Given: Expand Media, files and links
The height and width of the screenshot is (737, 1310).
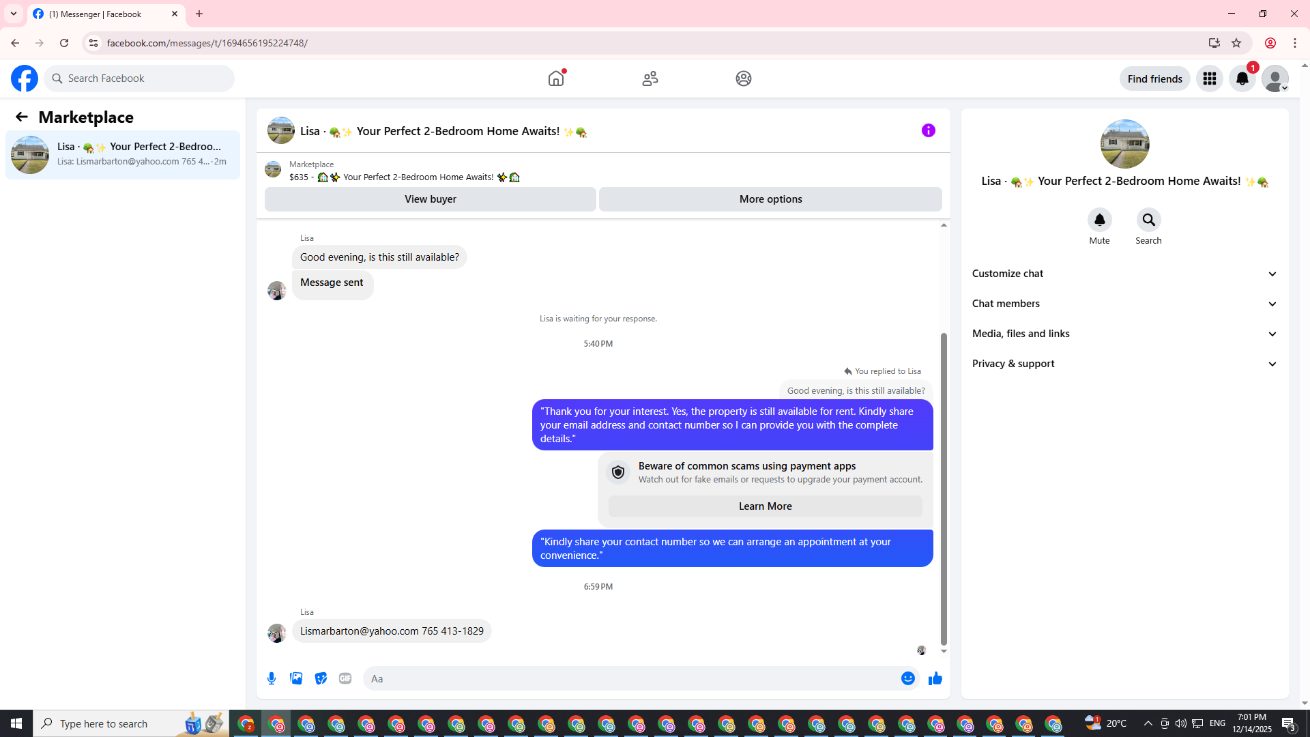Looking at the screenshot, I should tap(1124, 334).
